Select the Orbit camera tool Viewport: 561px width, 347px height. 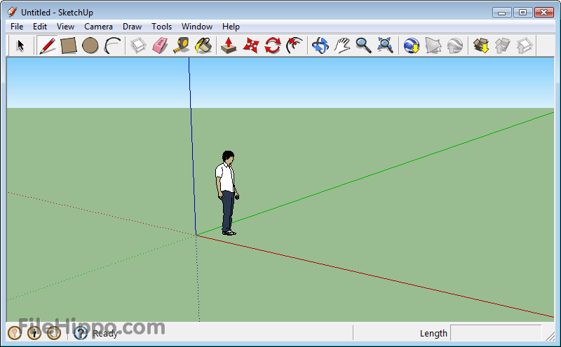pyautogui.click(x=320, y=46)
